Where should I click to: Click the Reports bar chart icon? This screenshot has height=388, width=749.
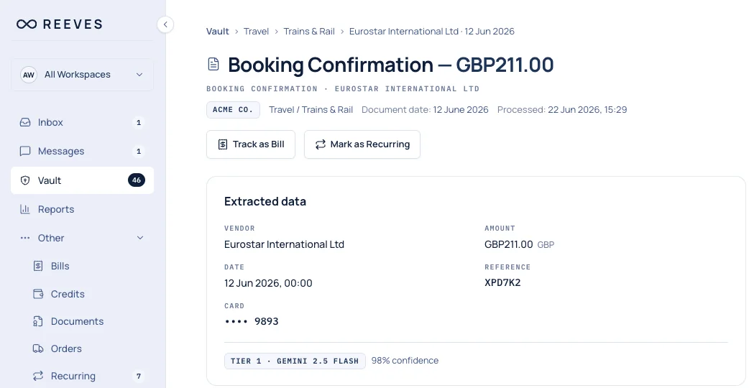(25, 209)
